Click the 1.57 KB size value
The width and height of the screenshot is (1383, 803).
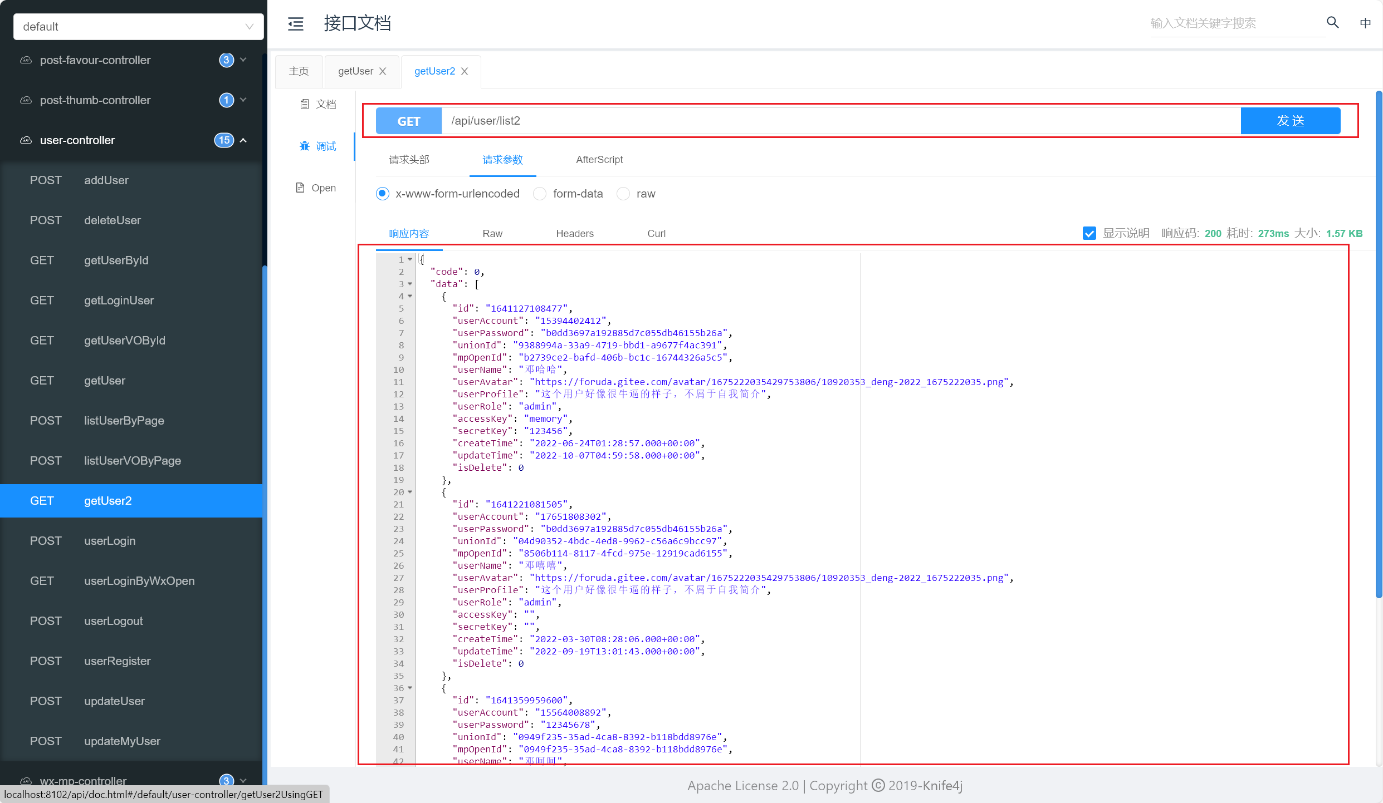point(1344,234)
